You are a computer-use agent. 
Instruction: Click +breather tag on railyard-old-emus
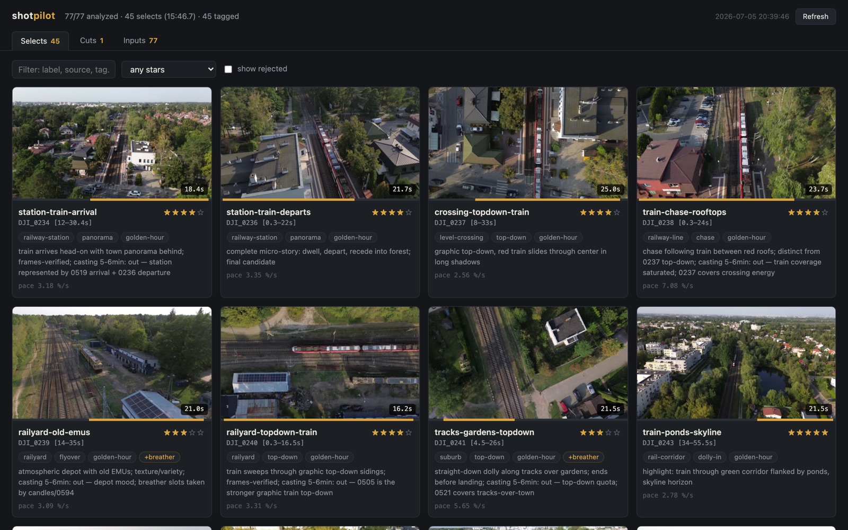160,457
